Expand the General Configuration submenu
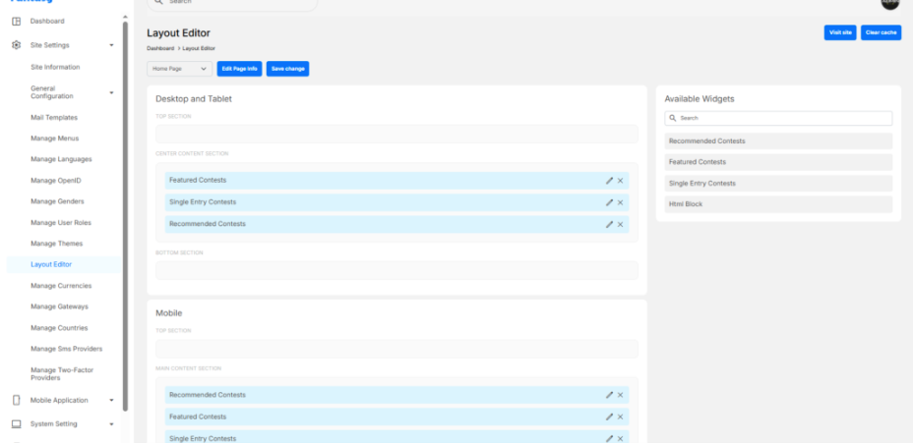The image size is (913, 443). coord(111,92)
